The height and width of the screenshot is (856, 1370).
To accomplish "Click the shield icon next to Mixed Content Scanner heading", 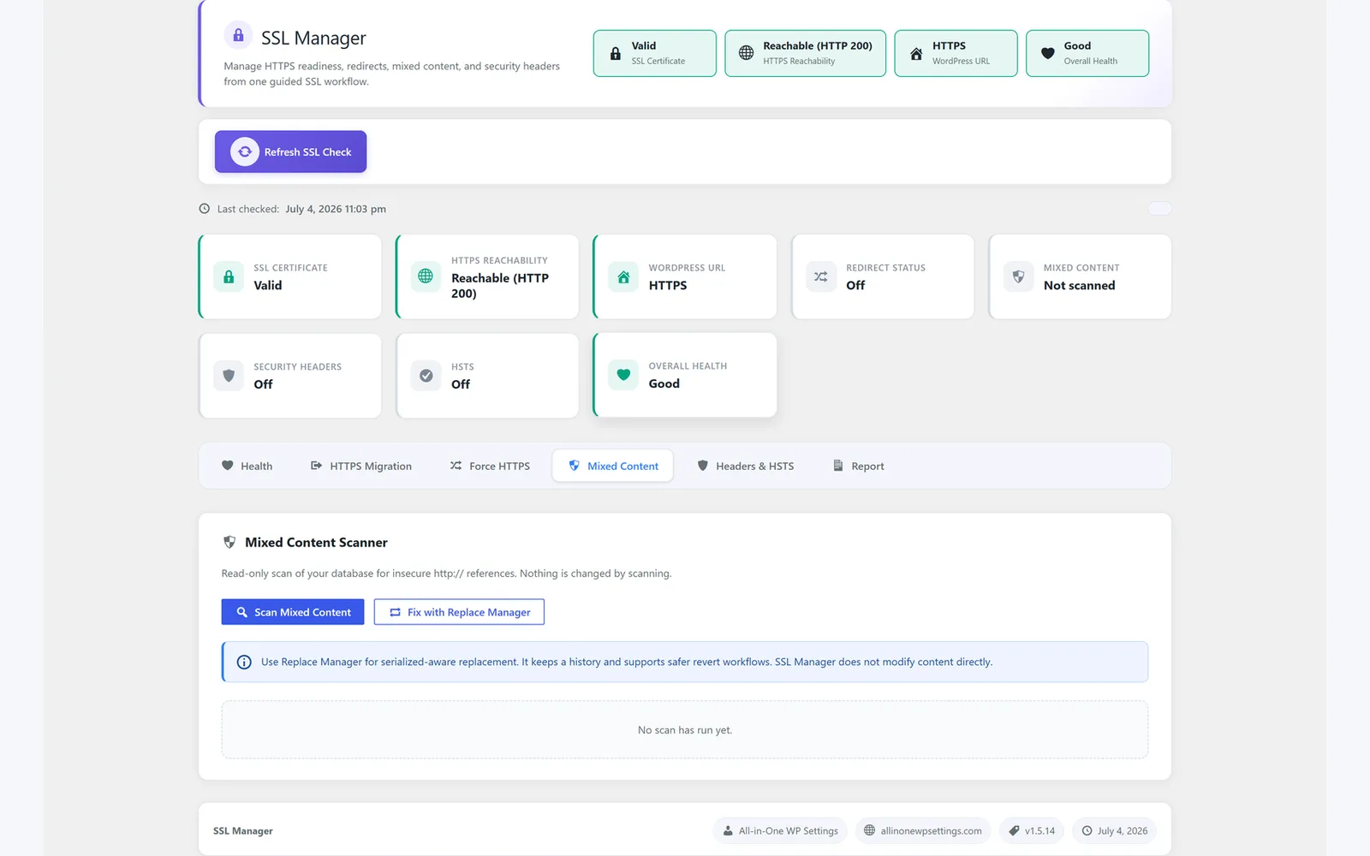I will 229,542.
